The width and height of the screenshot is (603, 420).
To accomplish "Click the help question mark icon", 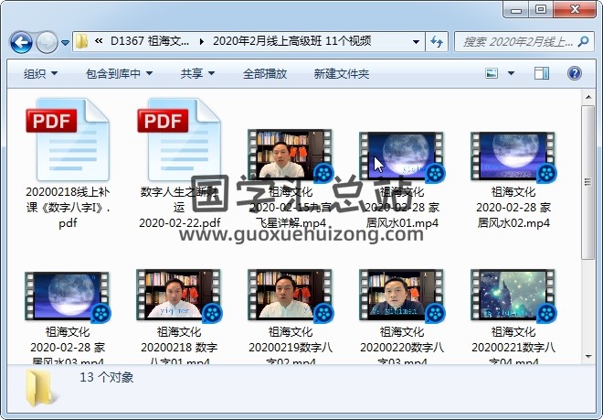I will [576, 73].
